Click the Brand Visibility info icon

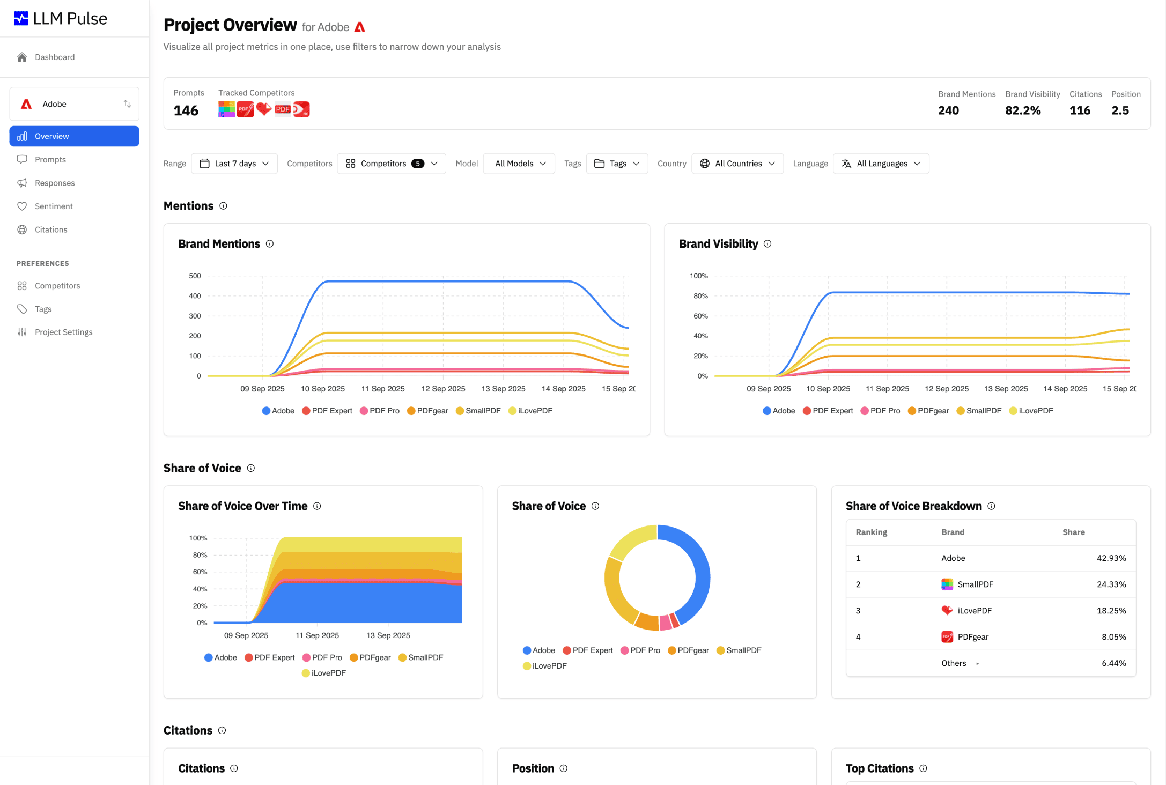point(768,244)
